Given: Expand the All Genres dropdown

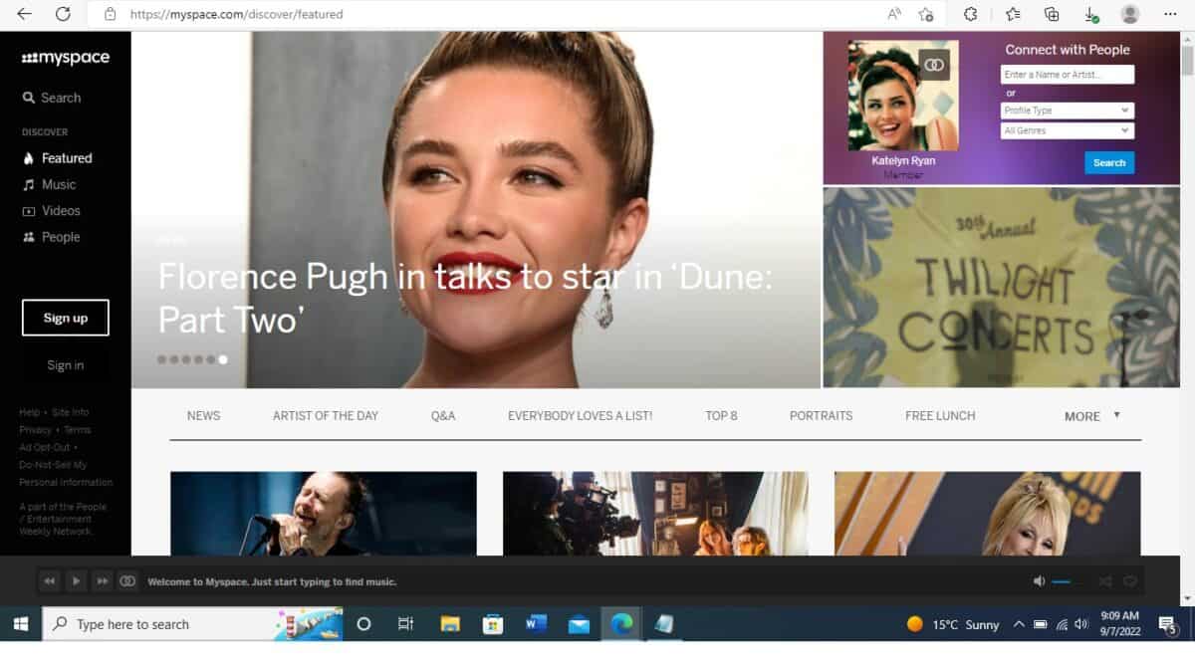Looking at the screenshot, I should (x=1068, y=130).
